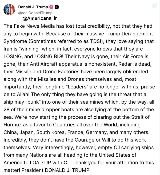
Task: Click the pink verified checkmark badge
Action: tap(51, 7)
